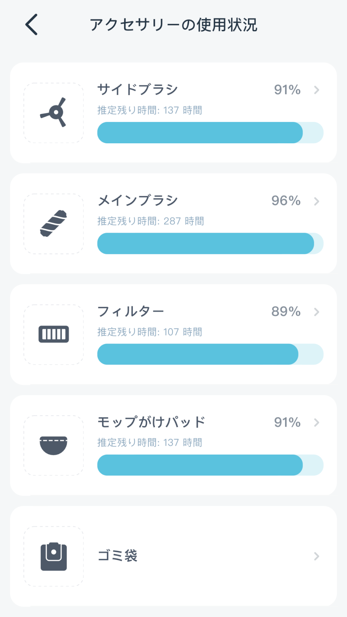
Task: Click the フィルター 89% progress bar
Action: 210,354
